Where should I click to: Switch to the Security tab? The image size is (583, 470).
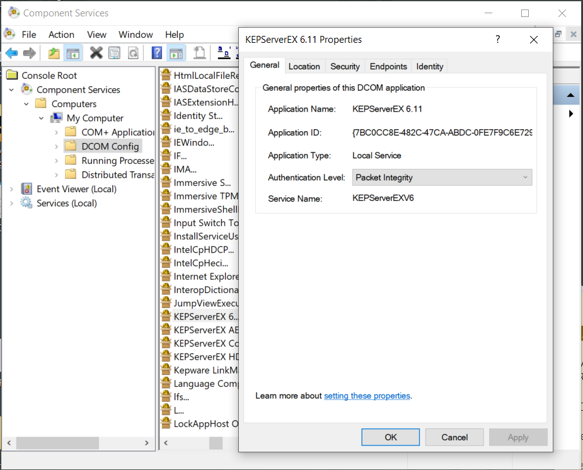tap(345, 66)
